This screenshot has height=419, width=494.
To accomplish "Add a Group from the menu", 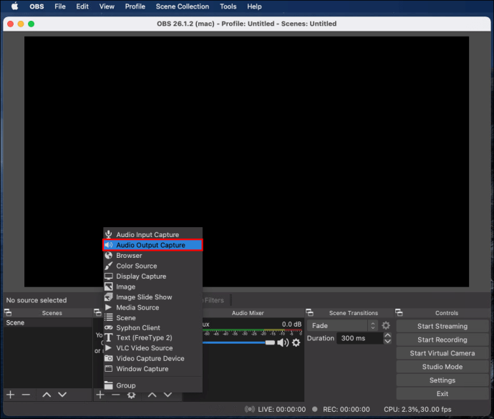I will point(152,385).
